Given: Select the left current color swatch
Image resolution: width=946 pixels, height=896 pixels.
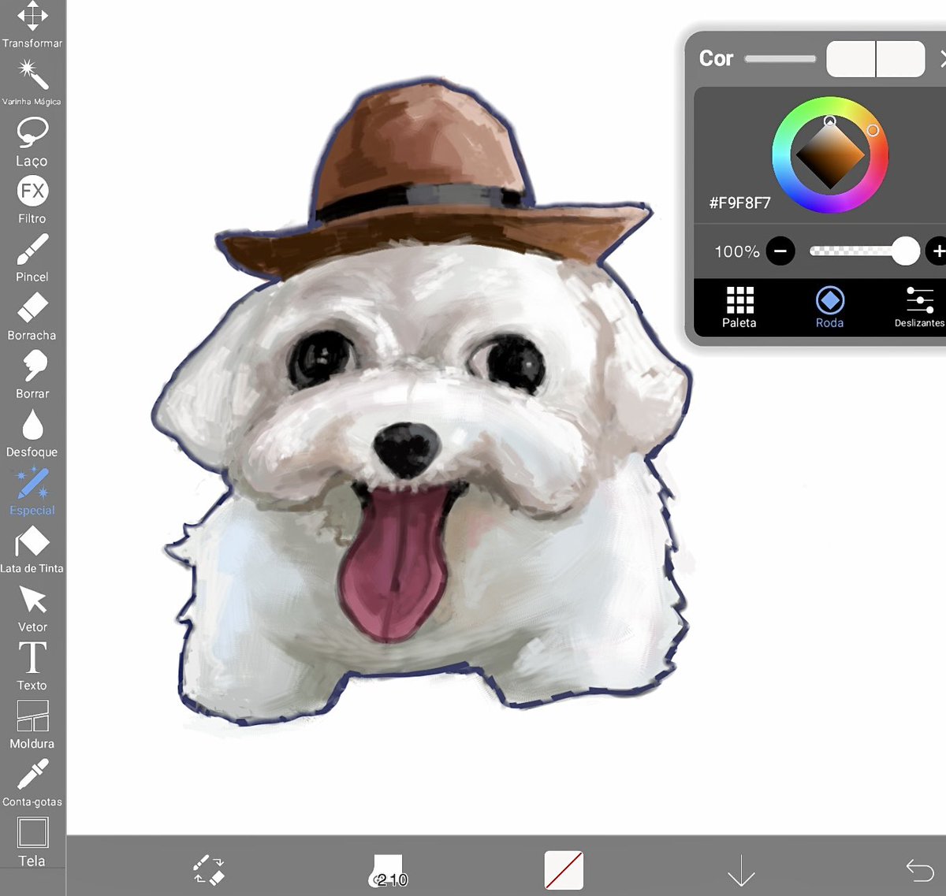Looking at the screenshot, I should pos(851,59).
